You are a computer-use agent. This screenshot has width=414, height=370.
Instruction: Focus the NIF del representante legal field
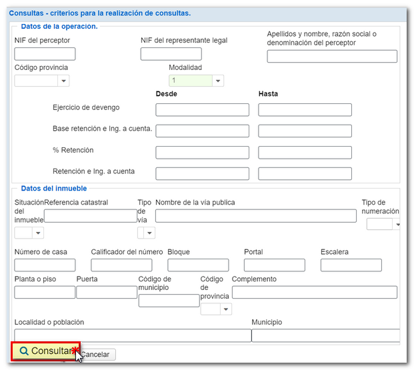171,54
